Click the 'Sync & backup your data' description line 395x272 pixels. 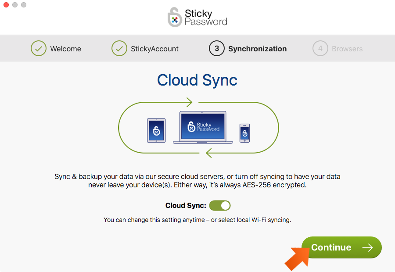(x=197, y=176)
